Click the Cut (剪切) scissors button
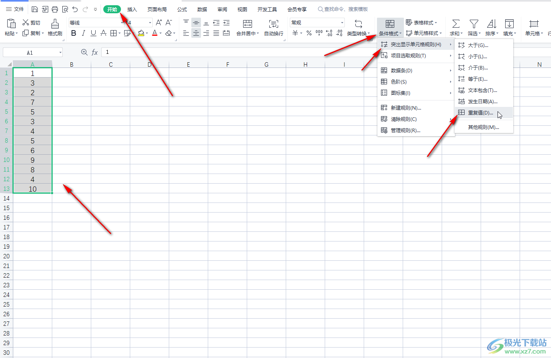Viewport: 551px width, 358px height. pos(31,23)
